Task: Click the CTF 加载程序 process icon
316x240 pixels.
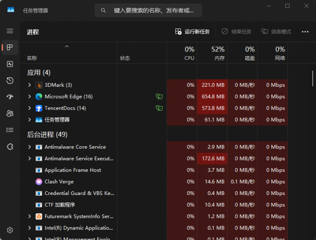Action: [39, 205]
